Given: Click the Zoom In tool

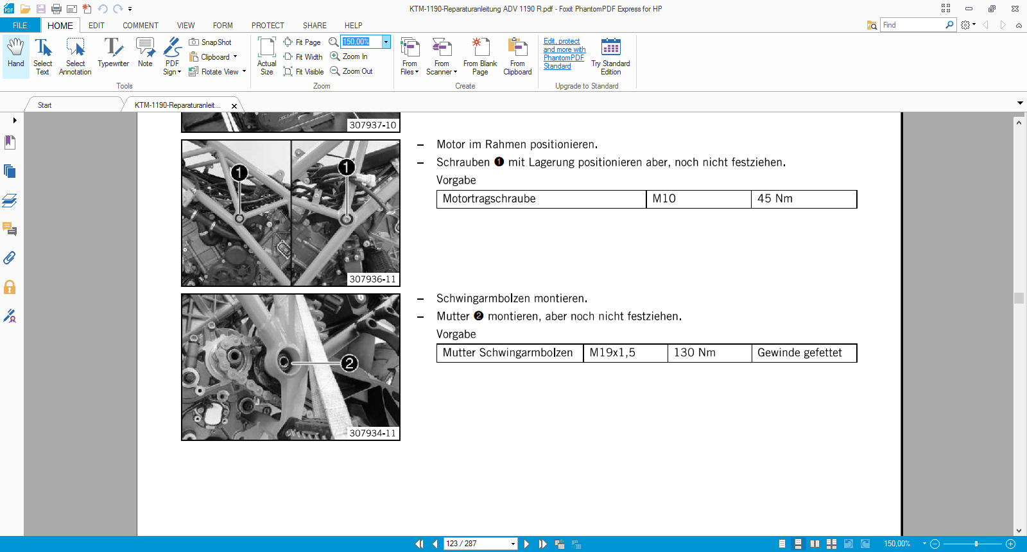Looking at the screenshot, I should (349, 56).
